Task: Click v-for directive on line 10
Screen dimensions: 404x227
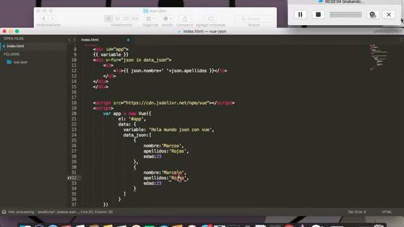Action: [x=138, y=60]
